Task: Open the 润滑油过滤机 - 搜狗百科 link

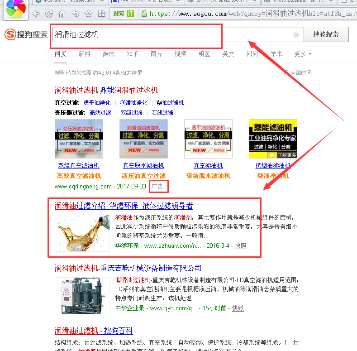Action: tap(94, 331)
